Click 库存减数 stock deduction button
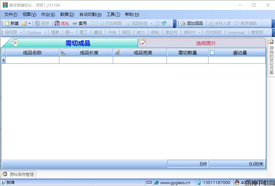275x186 pixels. point(246,23)
